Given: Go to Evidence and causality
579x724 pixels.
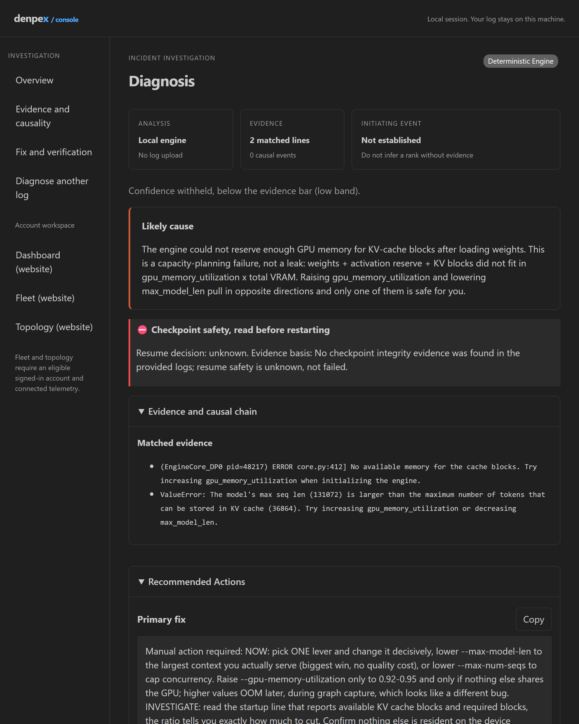Looking at the screenshot, I should [x=43, y=116].
